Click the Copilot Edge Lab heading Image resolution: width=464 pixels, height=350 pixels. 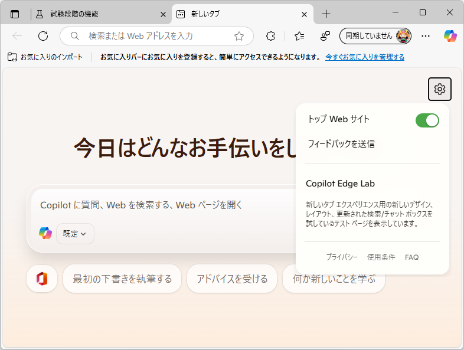click(x=340, y=184)
